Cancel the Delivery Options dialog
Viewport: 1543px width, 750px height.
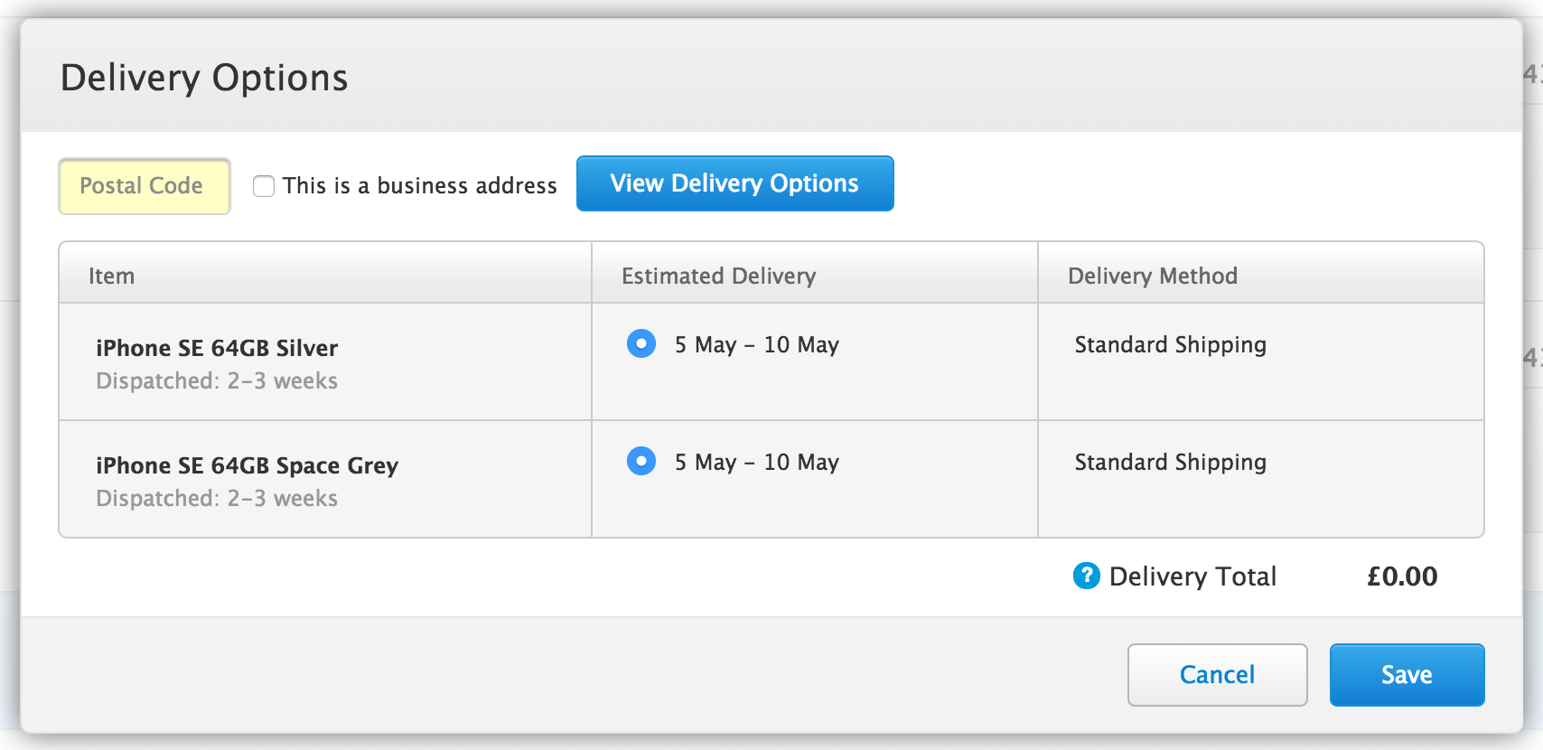(x=1217, y=675)
